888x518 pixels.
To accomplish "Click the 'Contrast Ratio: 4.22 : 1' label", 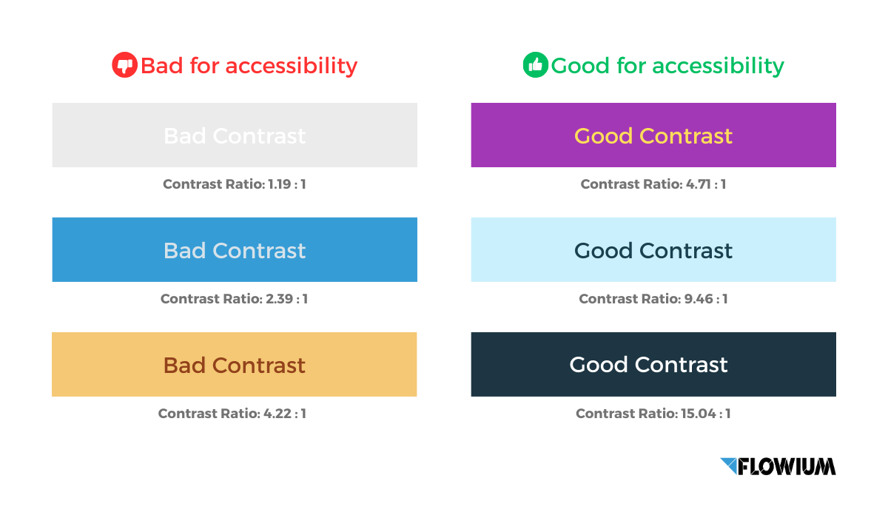I will click(232, 414).
